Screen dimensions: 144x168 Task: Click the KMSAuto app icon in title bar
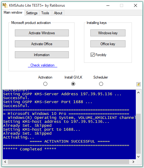(5, 5)
